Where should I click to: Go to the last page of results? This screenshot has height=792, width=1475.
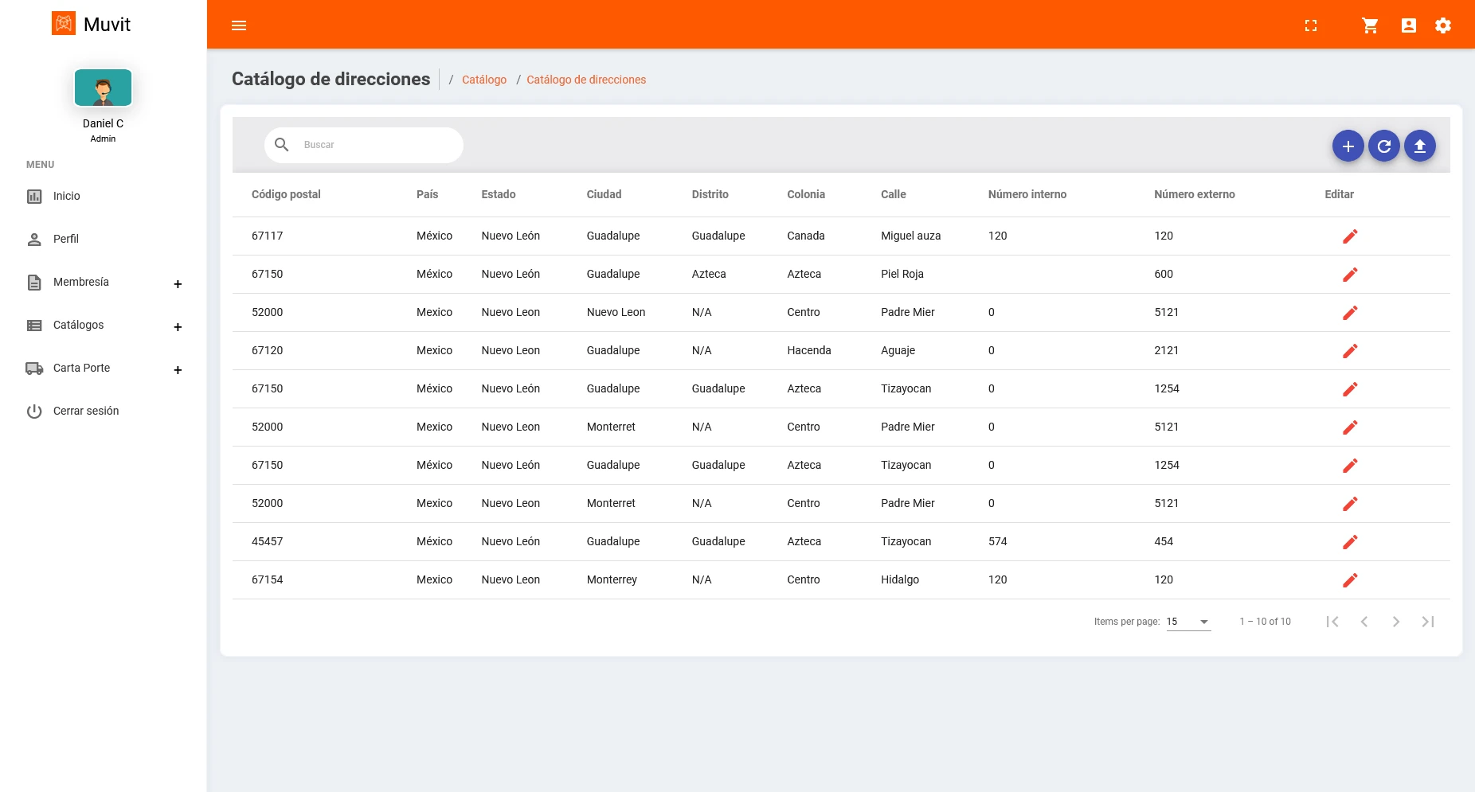(1428, 622)
